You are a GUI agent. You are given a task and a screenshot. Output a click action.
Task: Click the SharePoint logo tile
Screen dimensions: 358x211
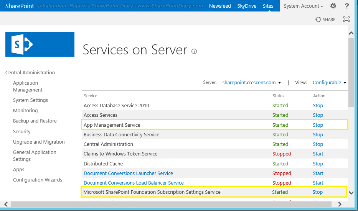40,44
